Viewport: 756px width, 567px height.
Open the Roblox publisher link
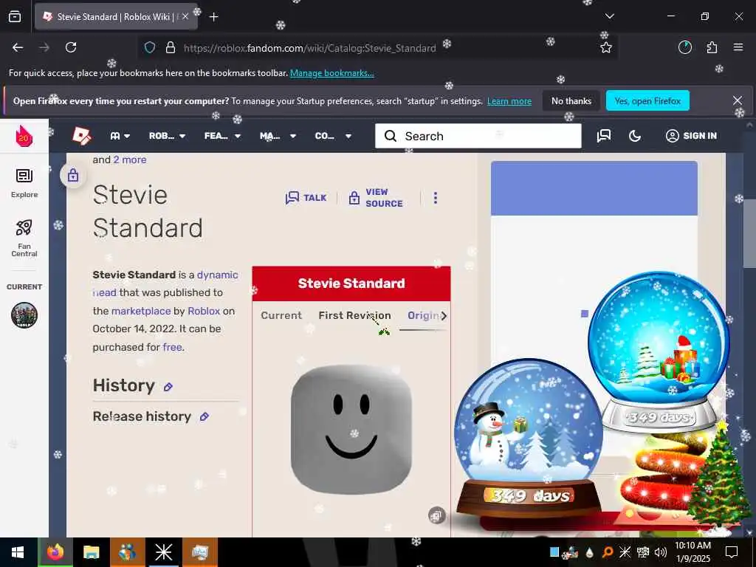(204, 311)
